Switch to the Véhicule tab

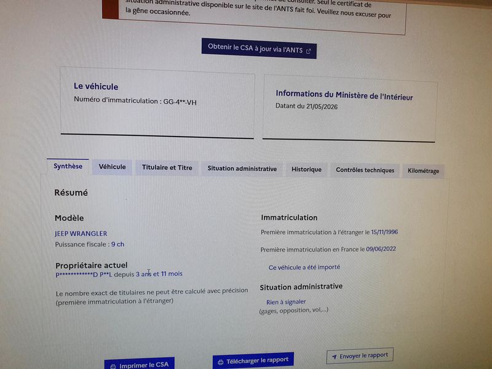click(x=112, y=167)
